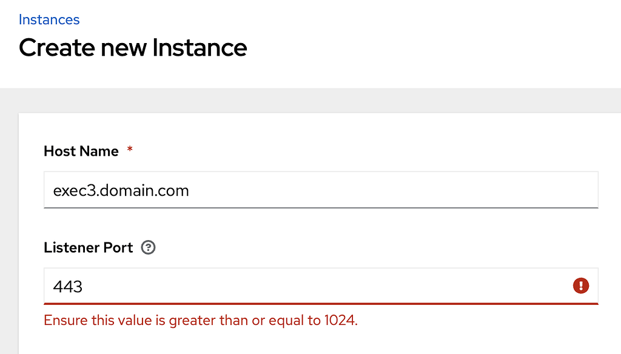Click the validation error message about 1024

click(x=200, y=320)
